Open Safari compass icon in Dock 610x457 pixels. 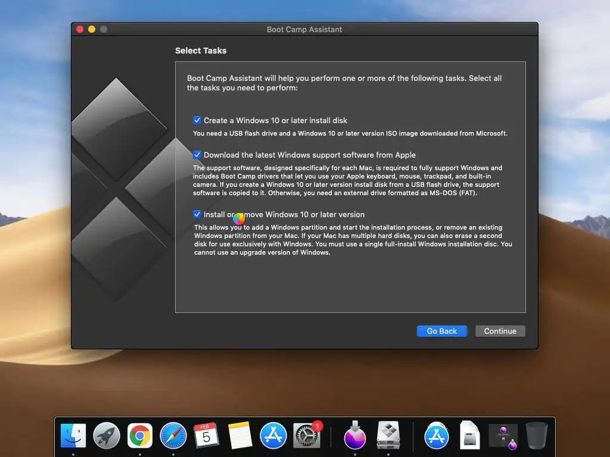[x=173, y=436]
